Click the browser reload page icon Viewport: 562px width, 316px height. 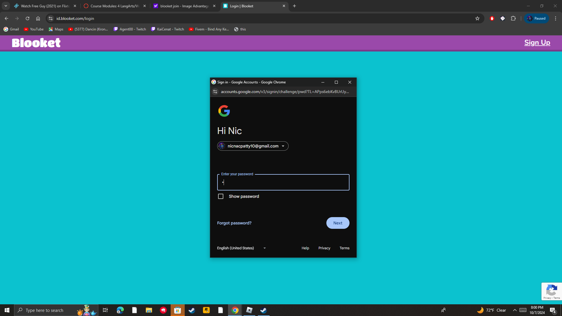coord(28,18)
